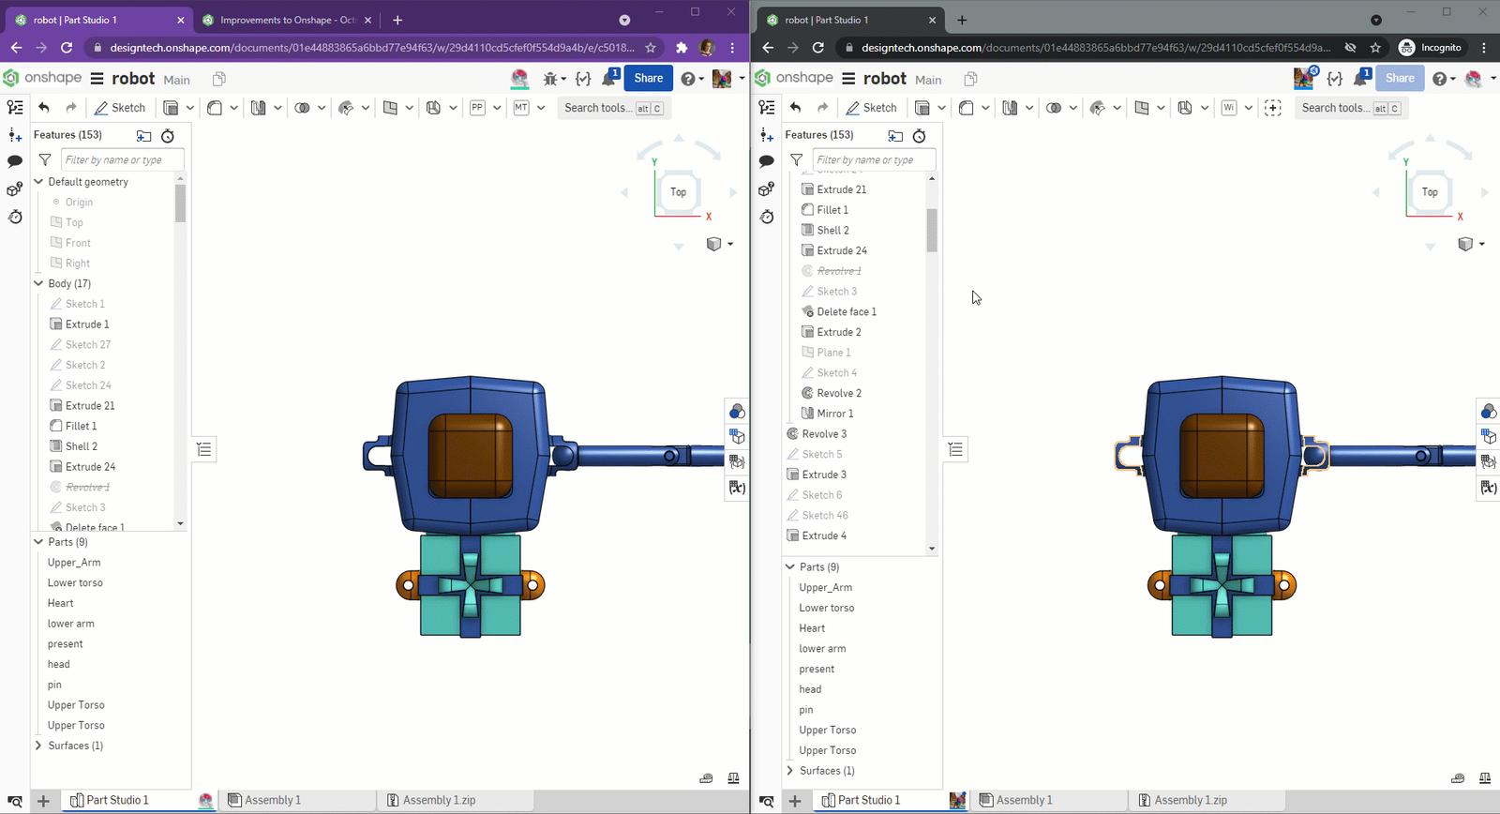
Task: Collapse the Default geometry group in left window
Action: tap(38, 182)
